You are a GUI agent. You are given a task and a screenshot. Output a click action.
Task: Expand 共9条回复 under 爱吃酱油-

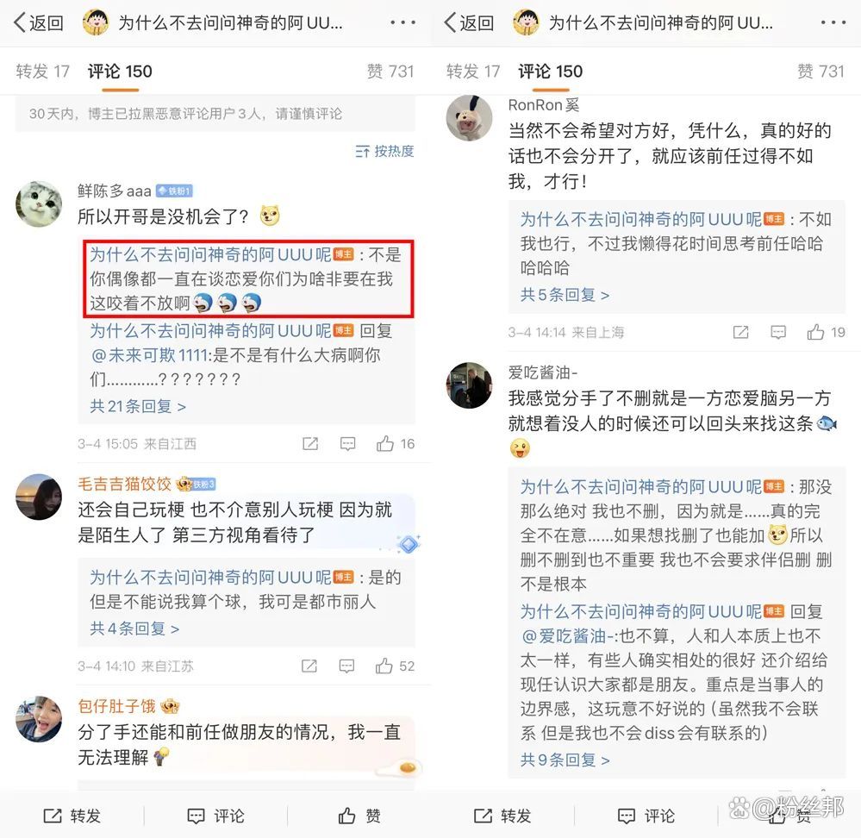(565, 760)
